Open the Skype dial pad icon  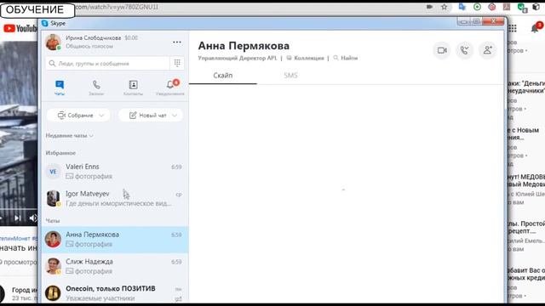tap(177, 63)
